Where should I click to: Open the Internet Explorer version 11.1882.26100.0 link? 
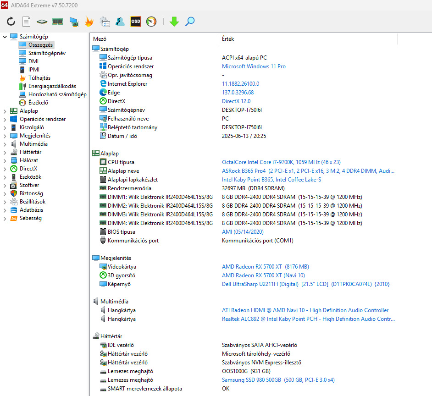point(240,84)
